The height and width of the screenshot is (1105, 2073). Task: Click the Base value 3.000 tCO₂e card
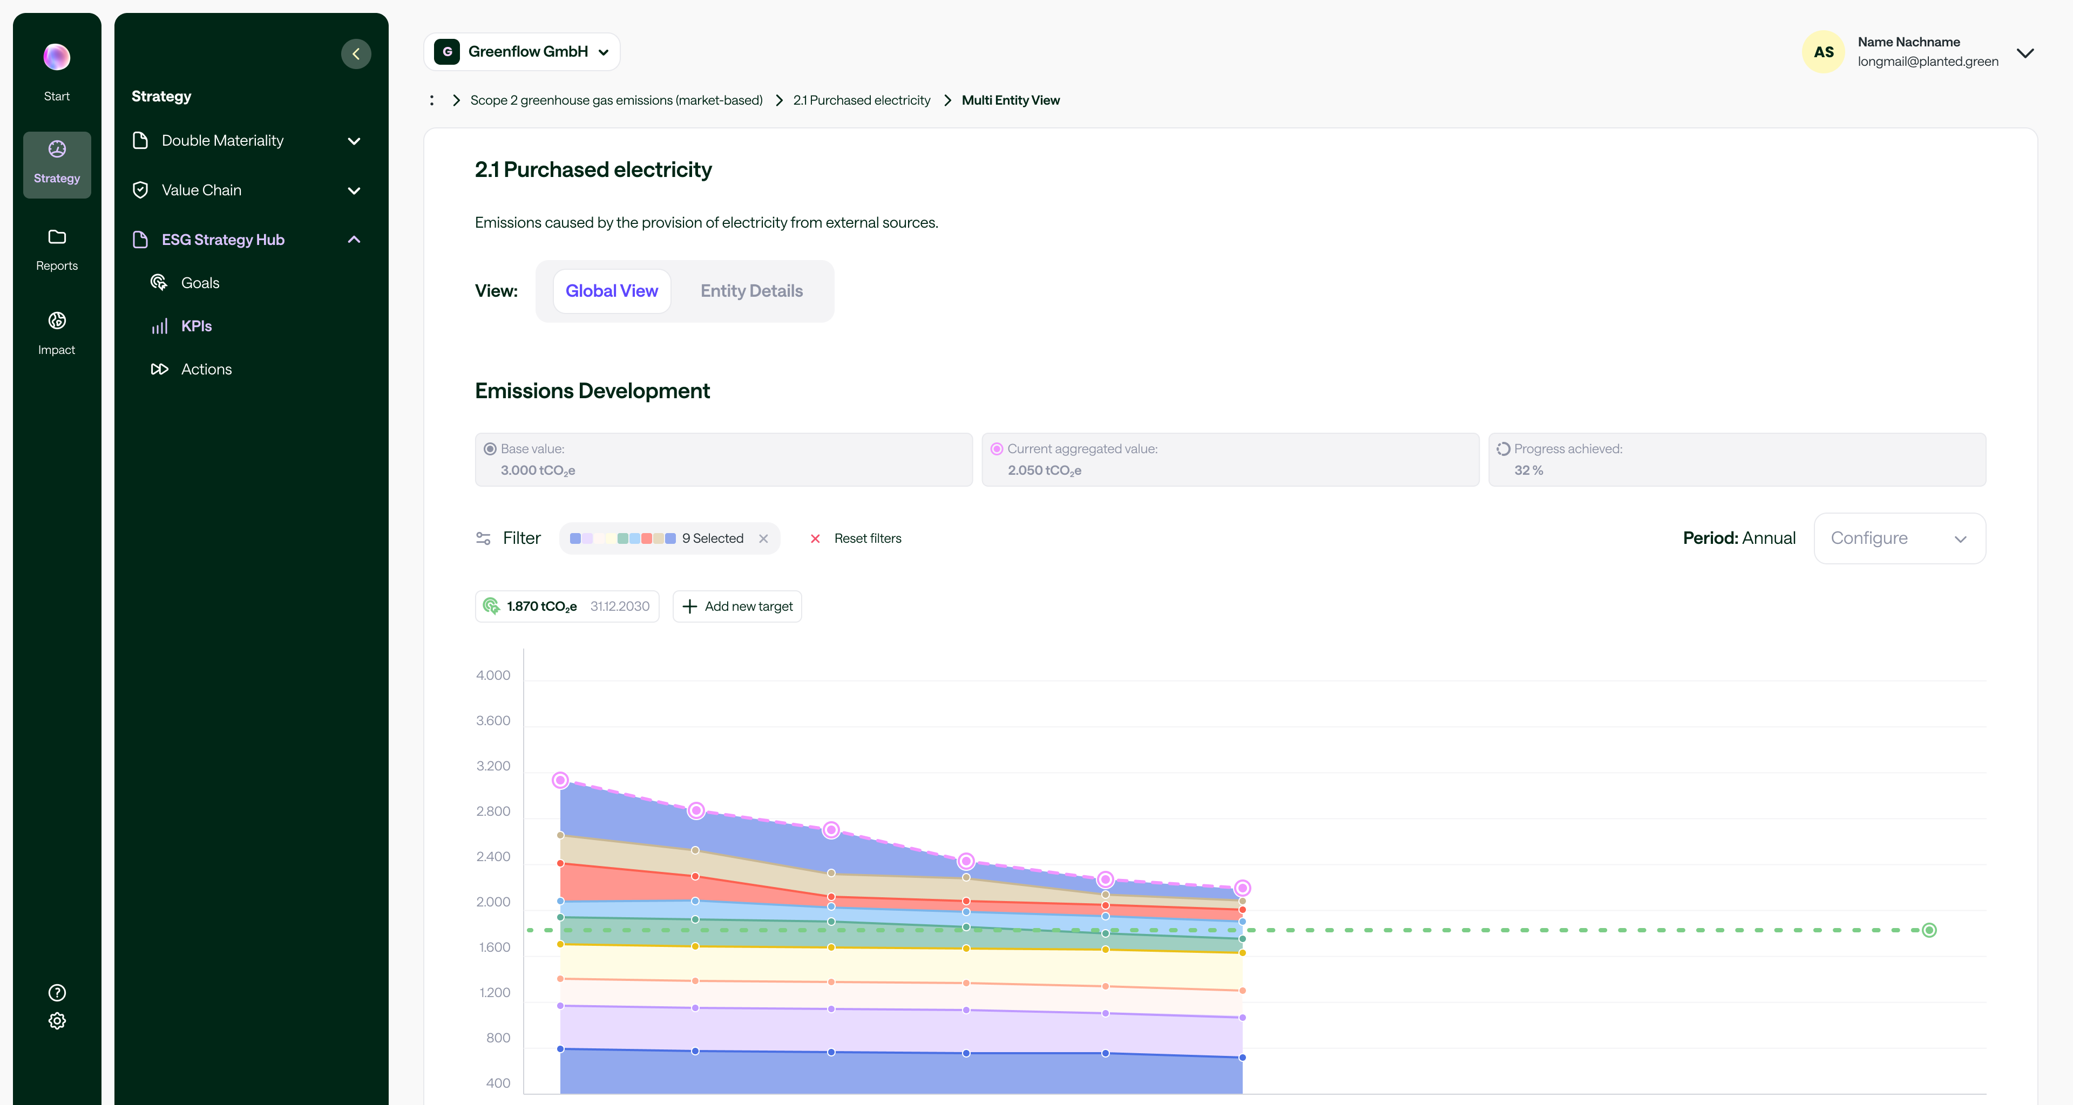723,459
